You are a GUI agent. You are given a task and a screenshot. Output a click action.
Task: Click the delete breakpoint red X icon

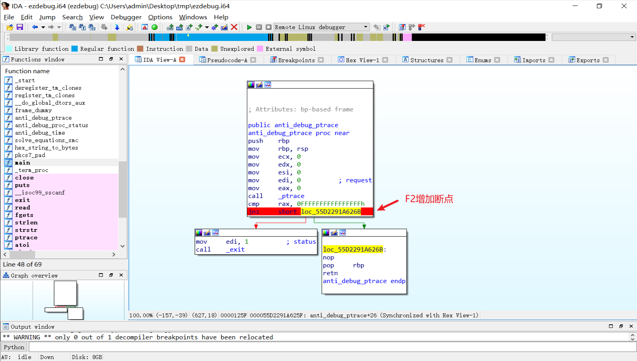[422, 27]
